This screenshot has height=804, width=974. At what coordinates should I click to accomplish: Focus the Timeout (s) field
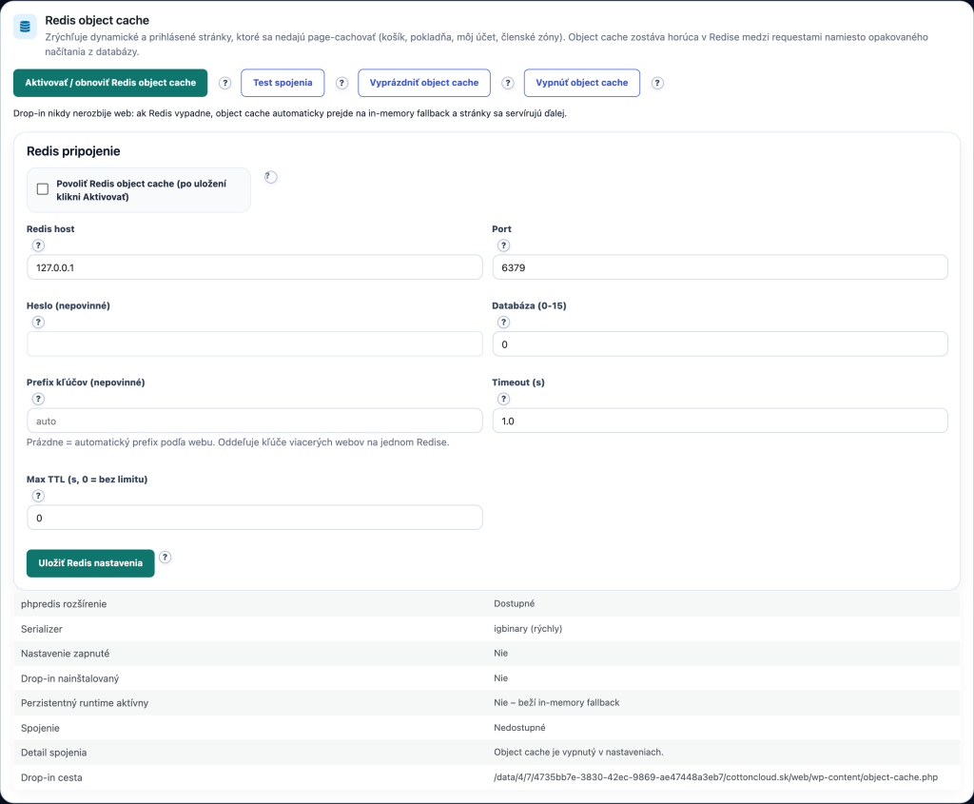(720, 421)
